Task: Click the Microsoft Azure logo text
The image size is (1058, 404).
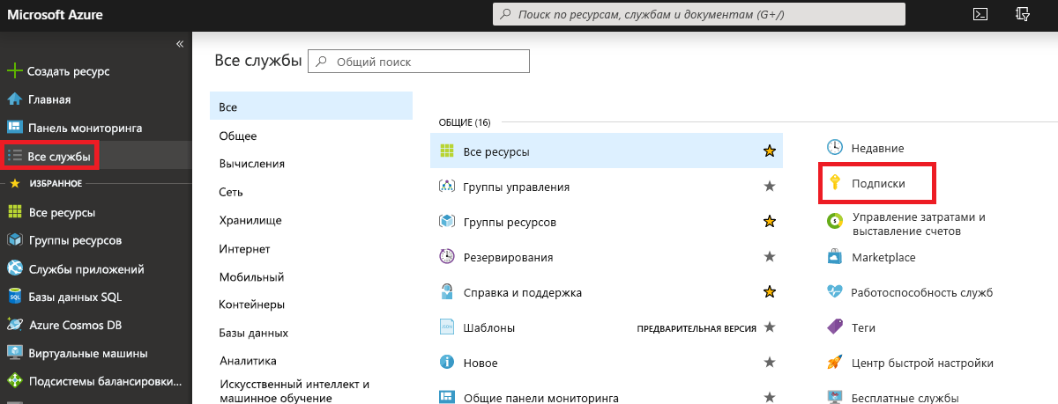Action: 55,14
